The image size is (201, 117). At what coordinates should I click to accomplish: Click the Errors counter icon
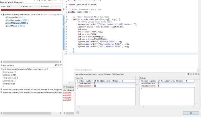[x=22, y=6]
